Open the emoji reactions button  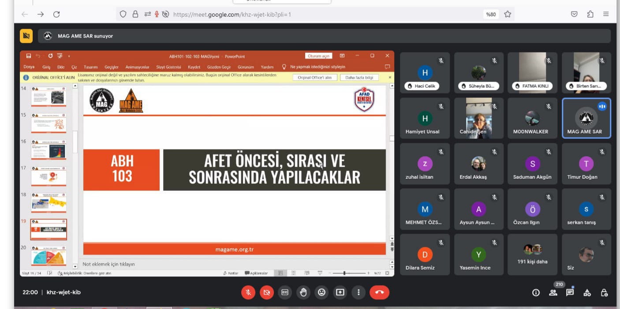point(322,292)
